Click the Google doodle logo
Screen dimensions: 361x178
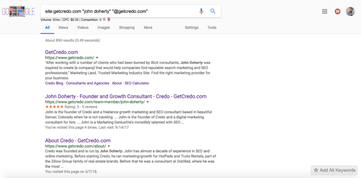pos(18,11)
